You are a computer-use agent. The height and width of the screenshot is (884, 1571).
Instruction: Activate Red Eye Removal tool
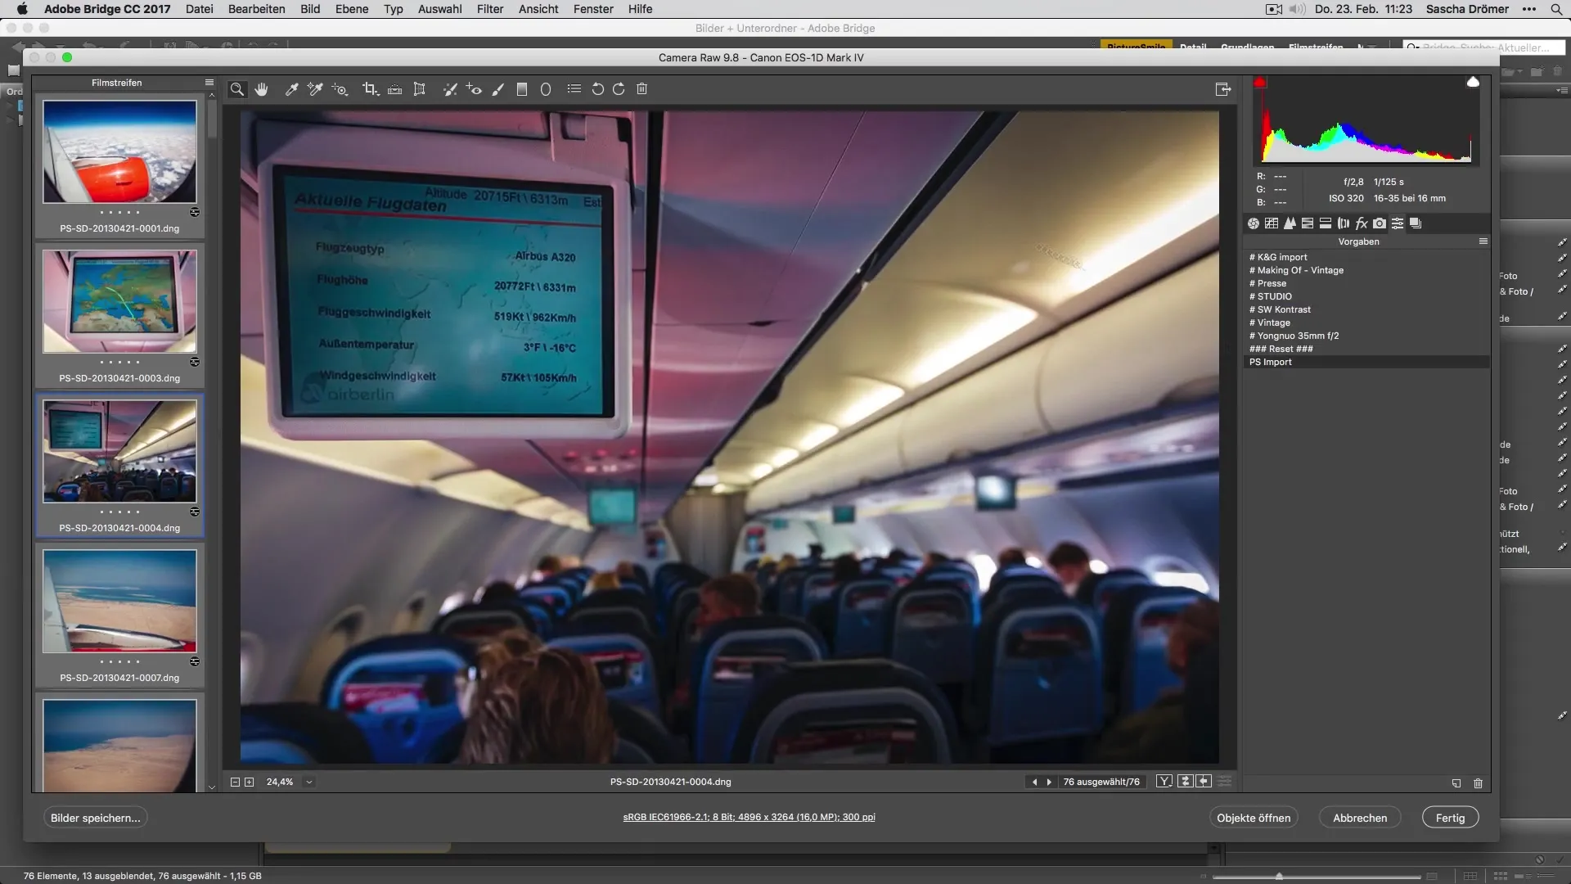[x=474, y=89]
